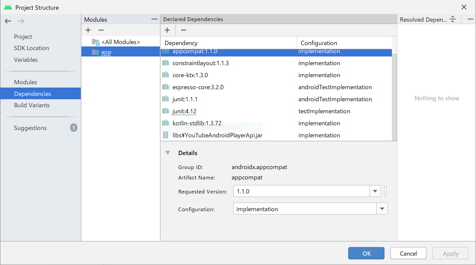Select the core-ktx:1.3.0 dependency
Viewport: 476px width, 265px height.
(276, 75)
